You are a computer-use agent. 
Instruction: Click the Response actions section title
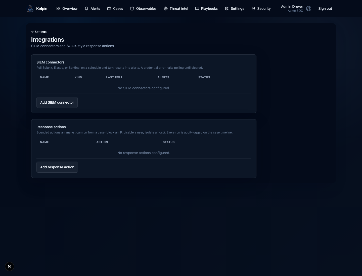[51, 127]
